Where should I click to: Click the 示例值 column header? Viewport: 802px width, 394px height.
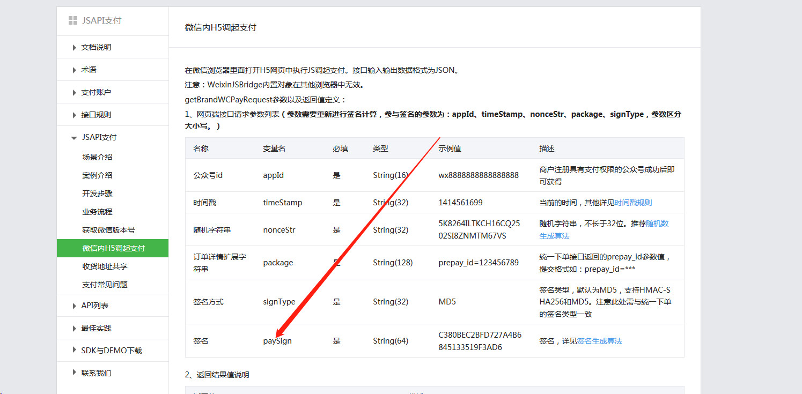point(450,148)
